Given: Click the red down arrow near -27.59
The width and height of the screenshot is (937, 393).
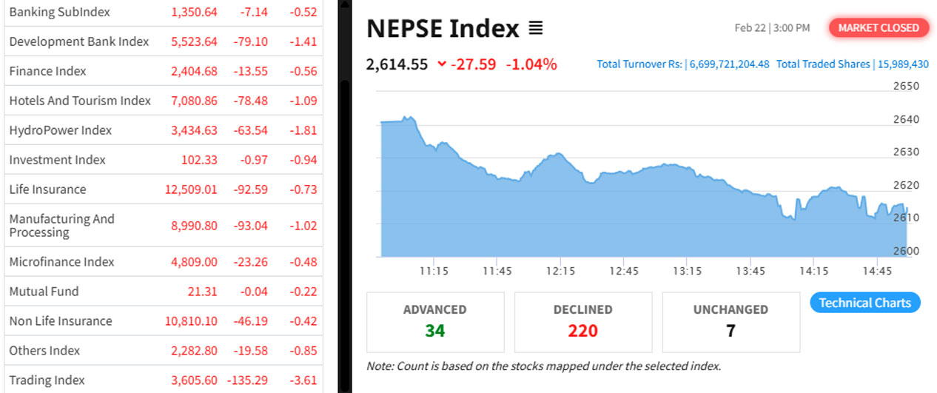Looking at the screenshot, I should pyautogui.click(x=442, y=64).
